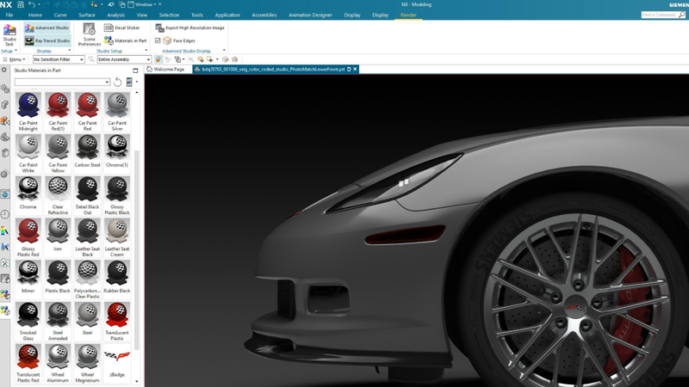The width and height of the screenshot is (689, 387).
Task: Click the Decal Sticker tool
Action: point(122,28)
